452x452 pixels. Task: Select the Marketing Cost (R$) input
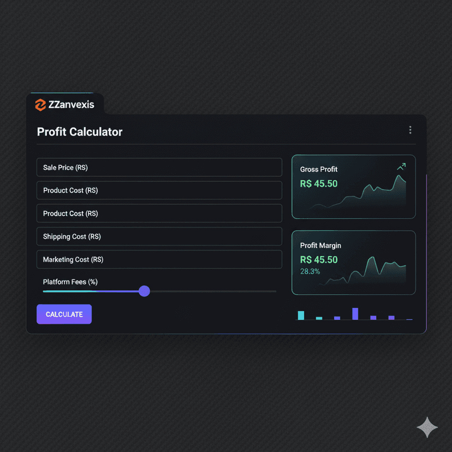click(x=159, y=259)
